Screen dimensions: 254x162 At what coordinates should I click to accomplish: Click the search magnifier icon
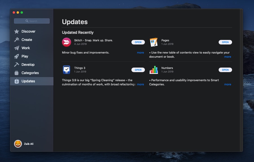tap(27, 21)
